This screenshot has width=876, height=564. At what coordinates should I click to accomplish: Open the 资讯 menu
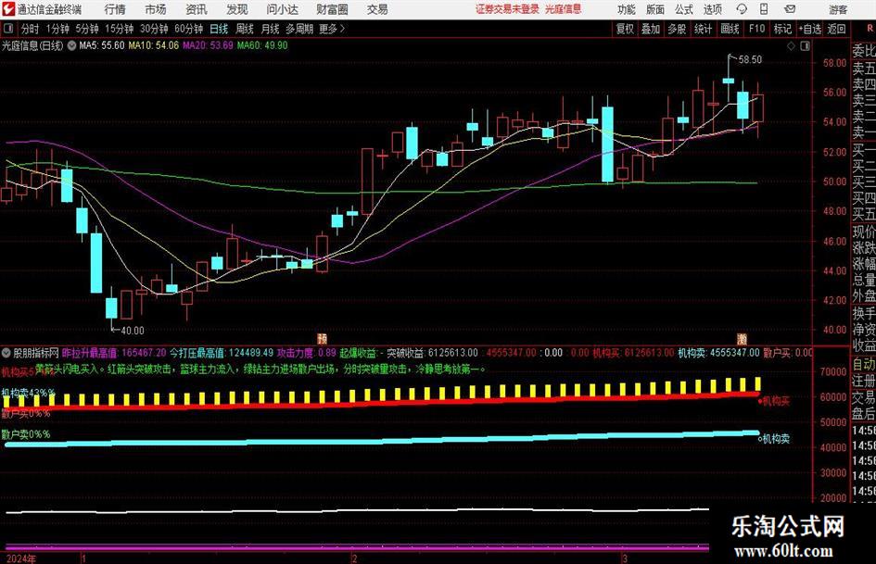point(197,9)
